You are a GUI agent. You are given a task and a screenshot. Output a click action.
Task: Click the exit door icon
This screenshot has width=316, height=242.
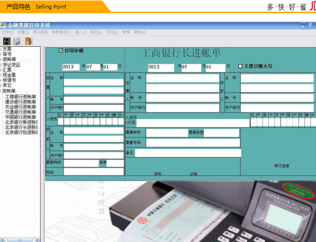[28, 41]
